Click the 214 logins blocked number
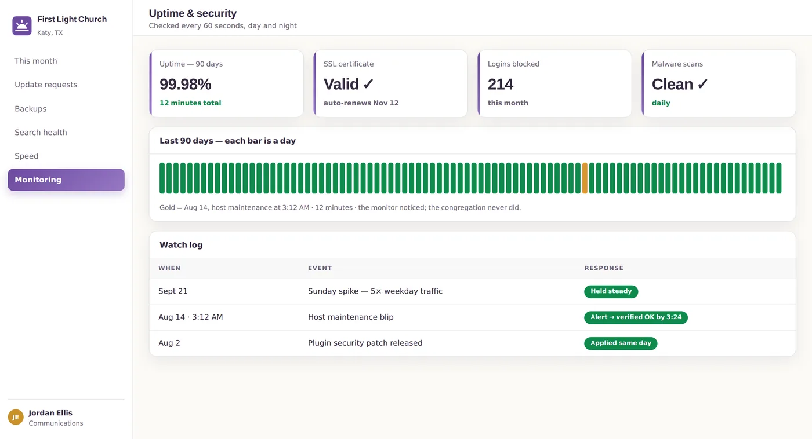 click(x=501, y=85)
